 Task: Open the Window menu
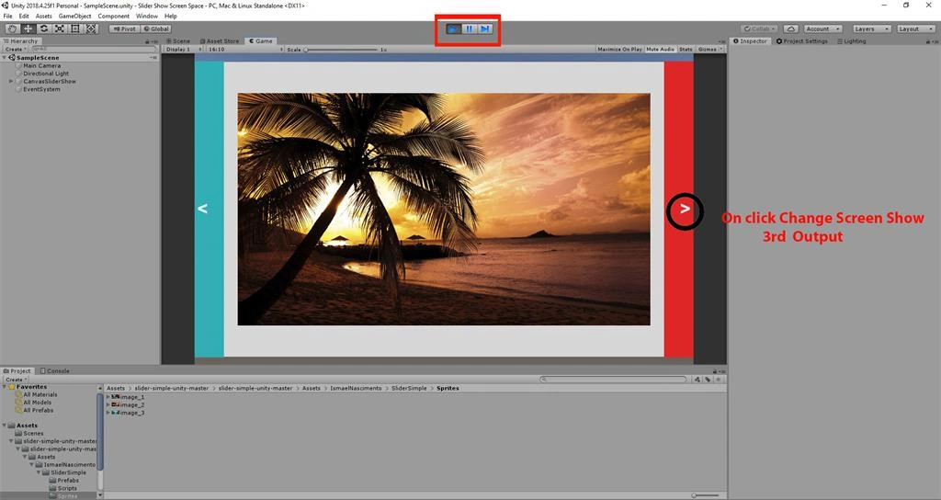147,17
